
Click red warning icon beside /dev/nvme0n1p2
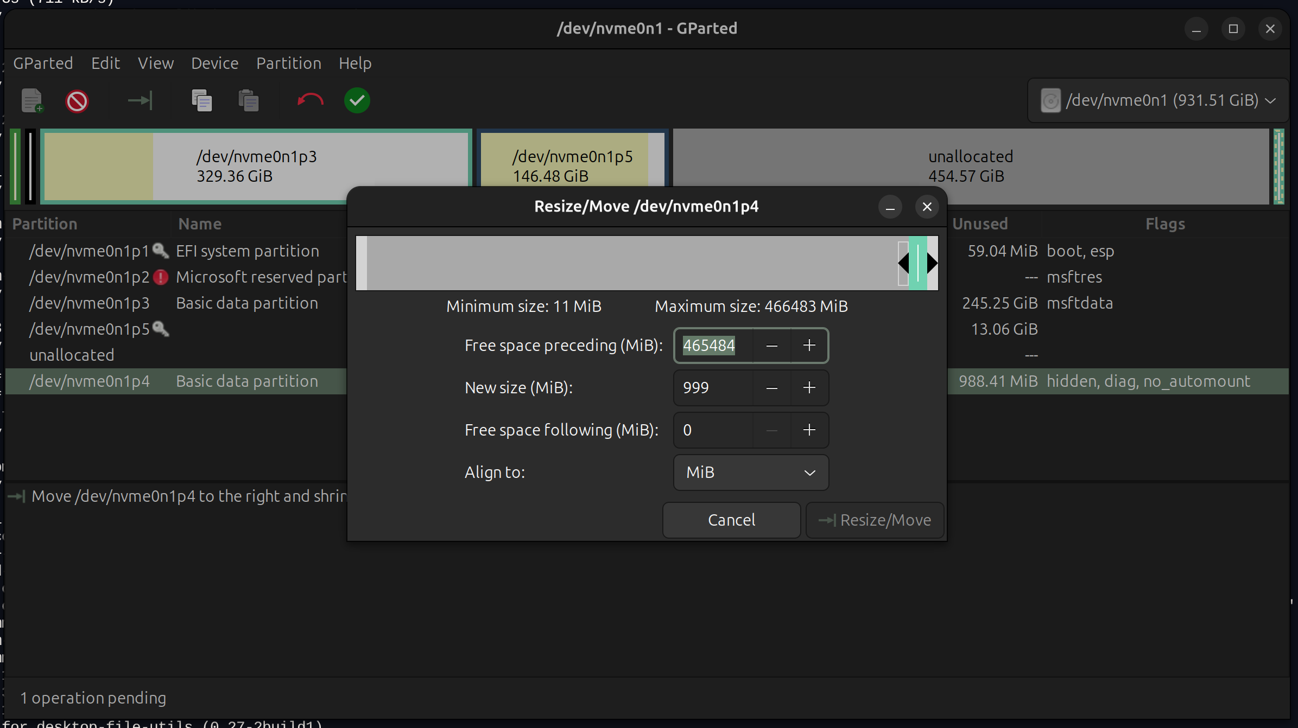click(161, 277)
